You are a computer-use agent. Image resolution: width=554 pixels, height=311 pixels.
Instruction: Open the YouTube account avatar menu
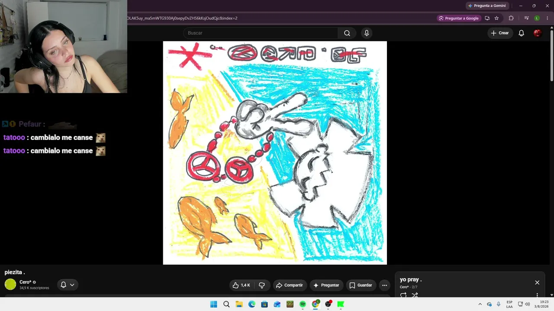(x=538, y=33)
